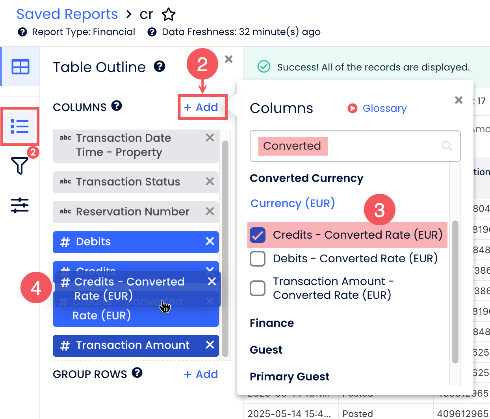Expand the Primary Guest category
The image size is (490, 419).
(290, 377)
